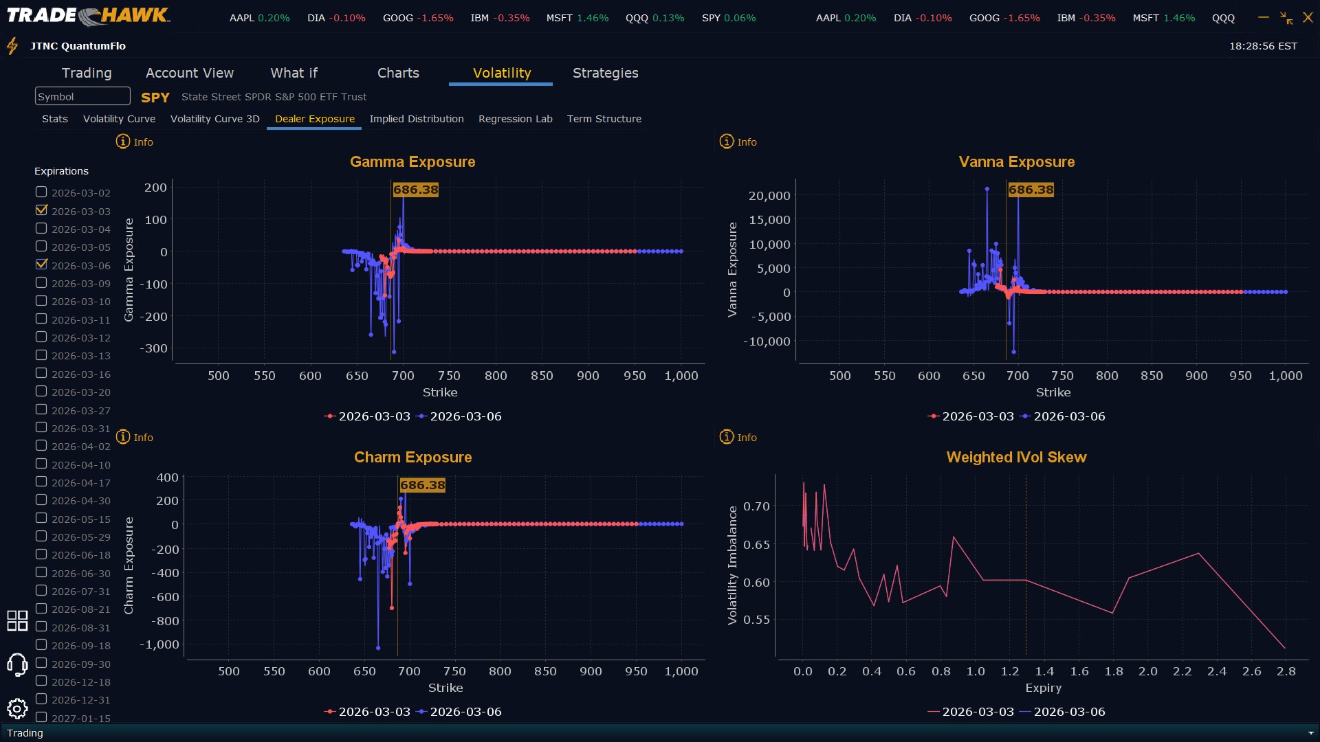Click the 686.38 price marker on Charm chart

click(422, 485)
